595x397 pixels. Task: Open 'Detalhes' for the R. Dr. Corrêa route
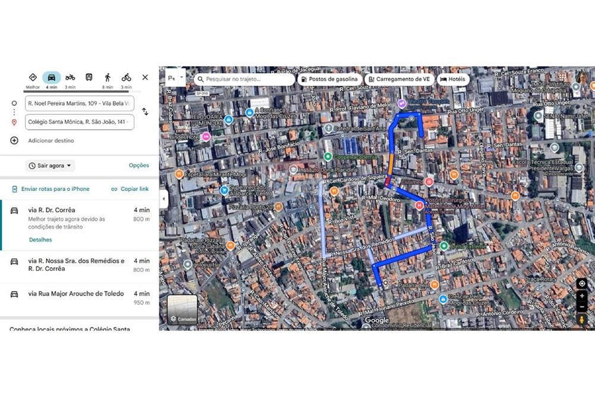[40, 240]
